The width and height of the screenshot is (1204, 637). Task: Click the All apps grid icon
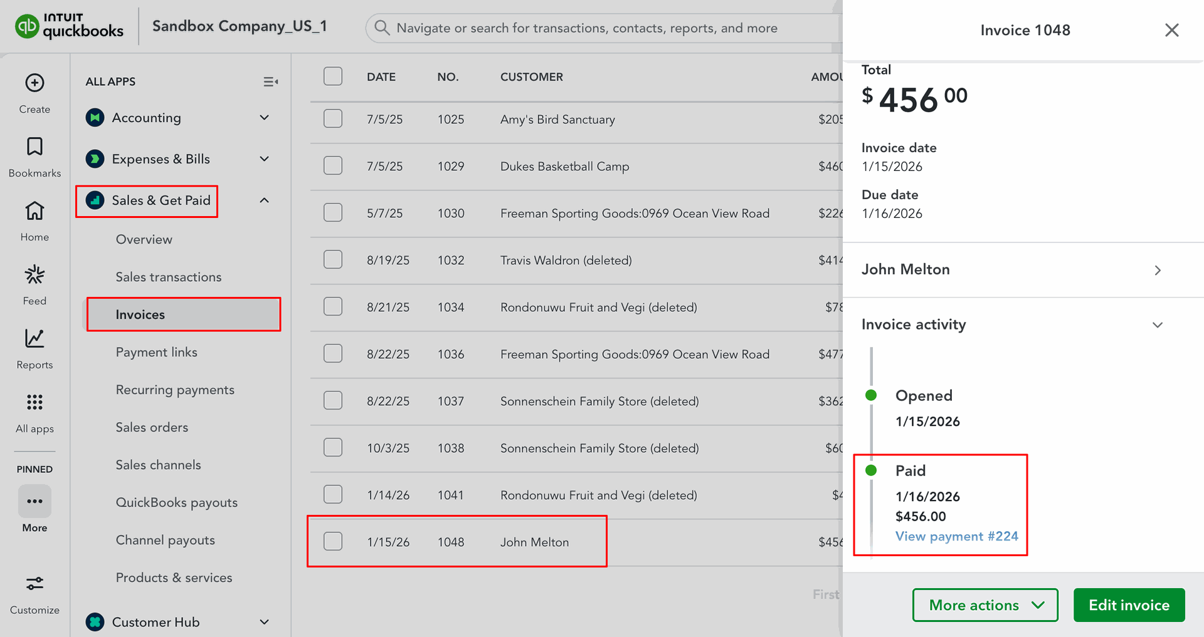(34, 402)
